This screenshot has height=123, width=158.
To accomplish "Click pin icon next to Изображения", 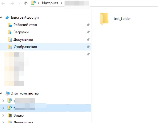I will tap(88, 47).
